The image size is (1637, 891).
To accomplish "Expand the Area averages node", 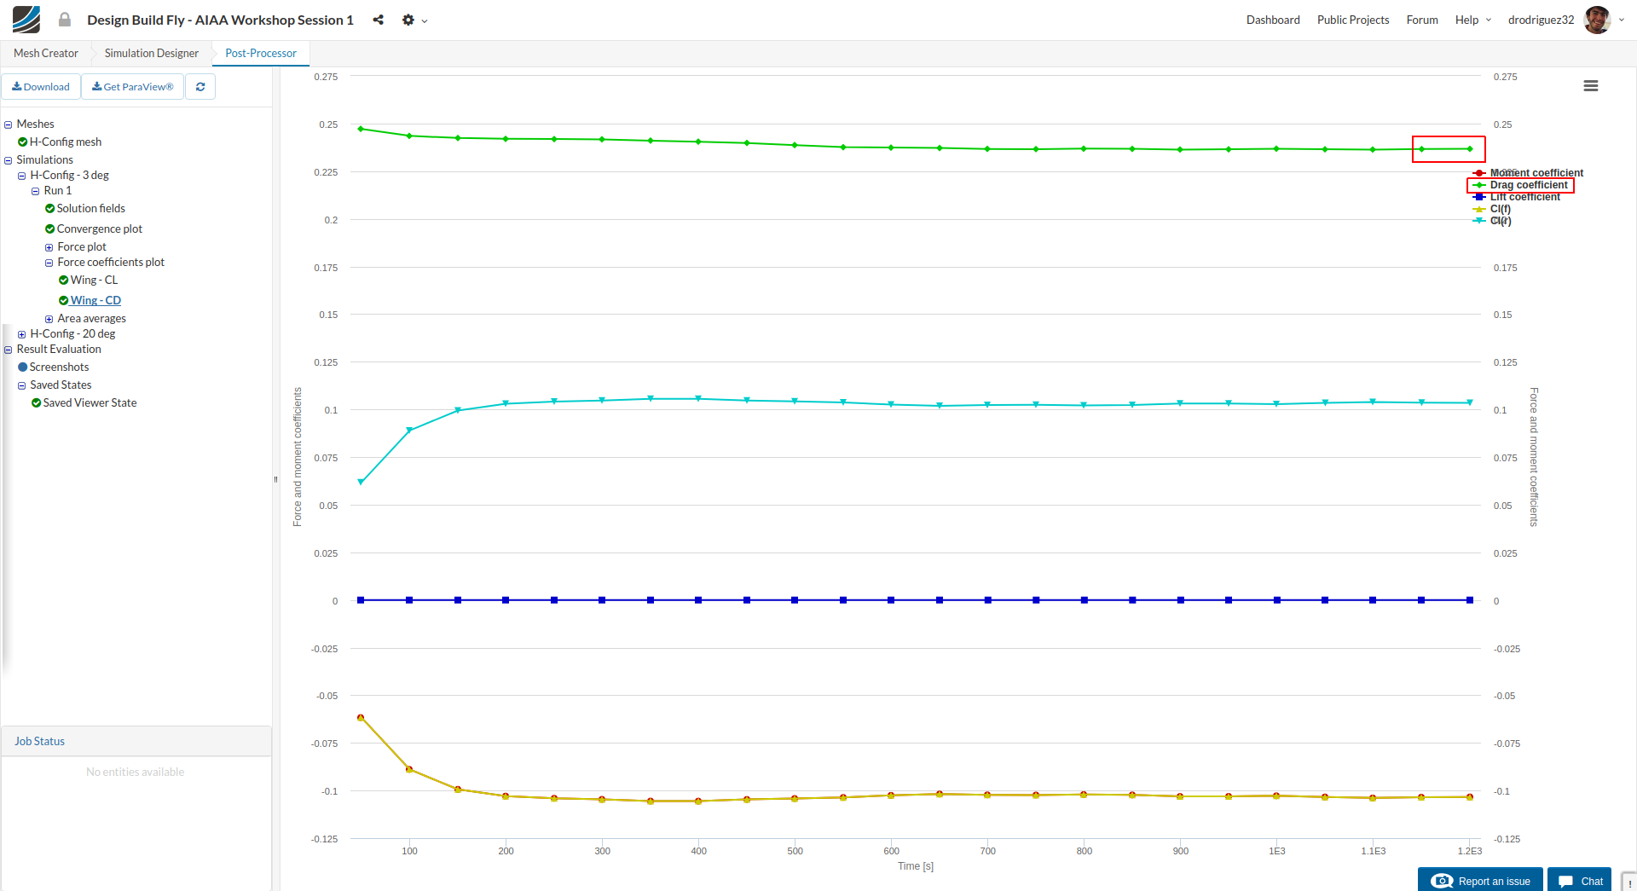I will coord(49,319).
